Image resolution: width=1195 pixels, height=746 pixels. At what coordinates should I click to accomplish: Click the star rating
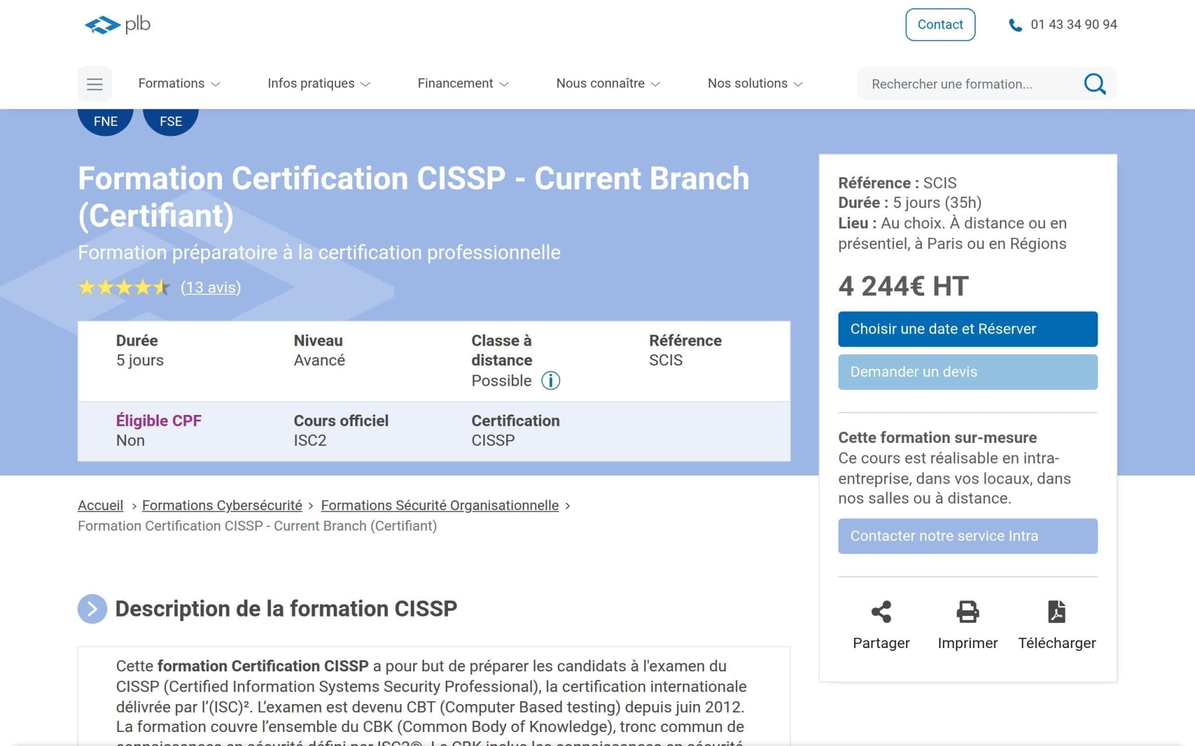pyautogui.click(x=124, y=287)
